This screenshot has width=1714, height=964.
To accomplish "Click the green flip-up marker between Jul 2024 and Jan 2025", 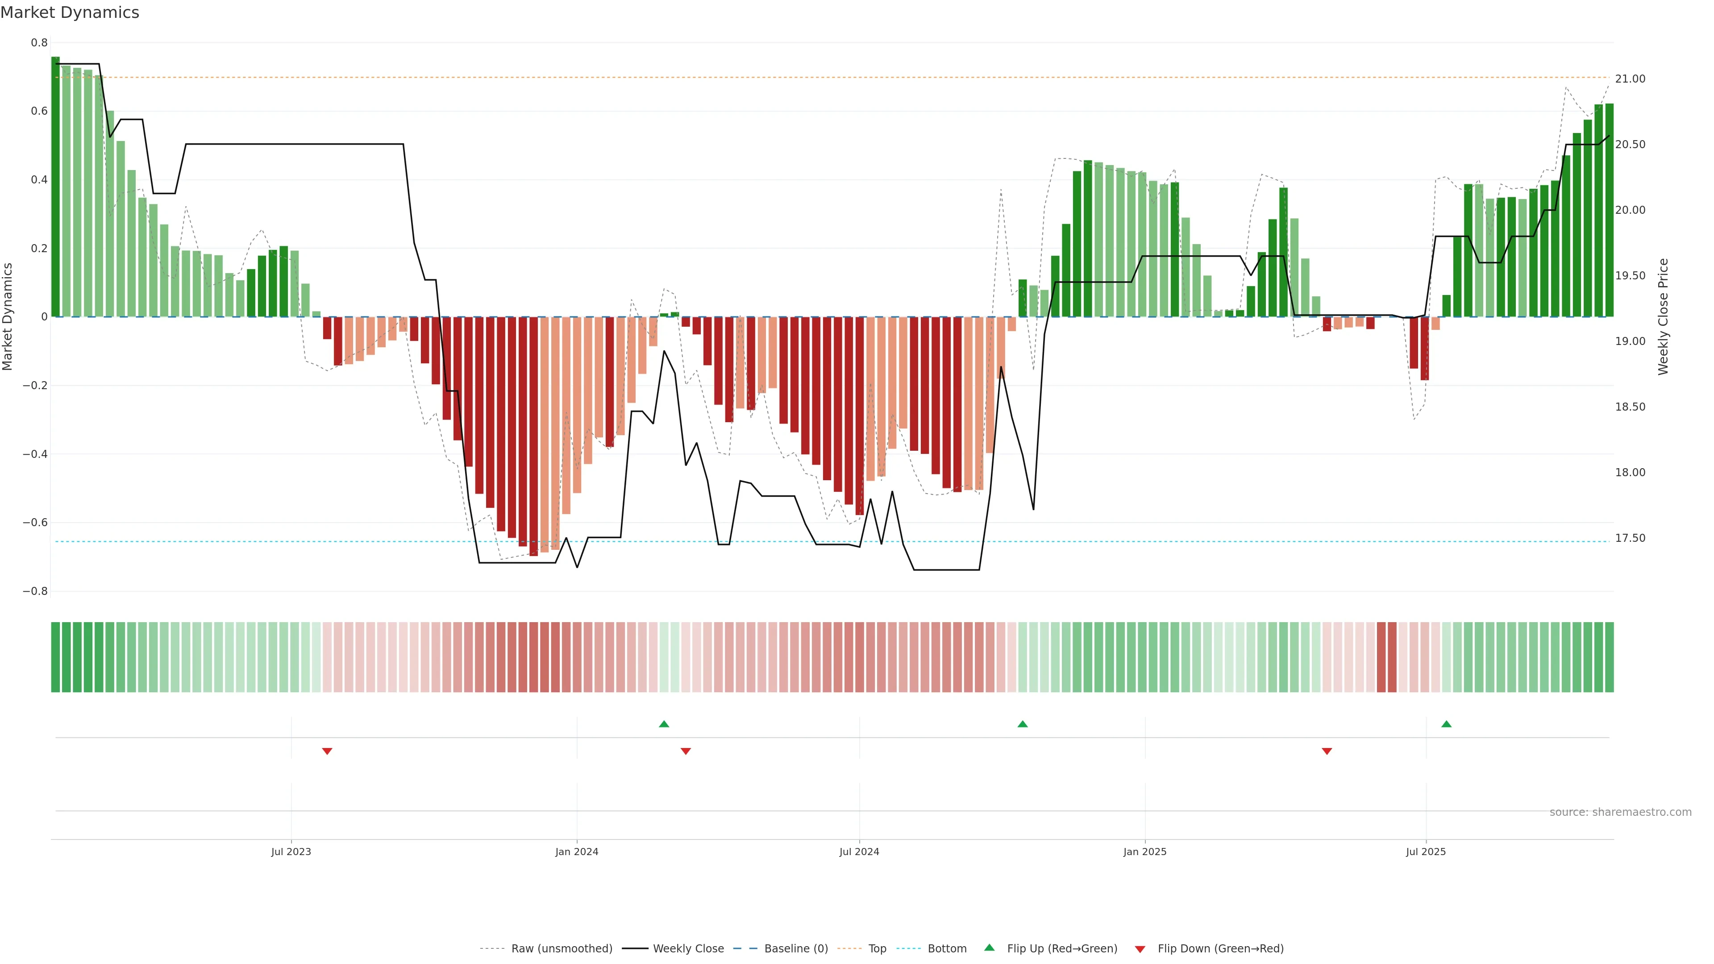I will pos(1023,724).
